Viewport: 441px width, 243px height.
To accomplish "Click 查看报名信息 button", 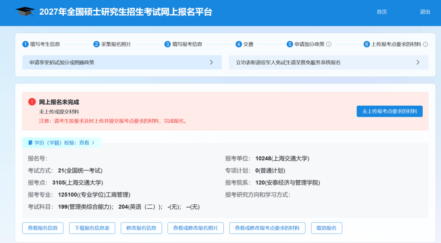I will [x=43, y=228].
